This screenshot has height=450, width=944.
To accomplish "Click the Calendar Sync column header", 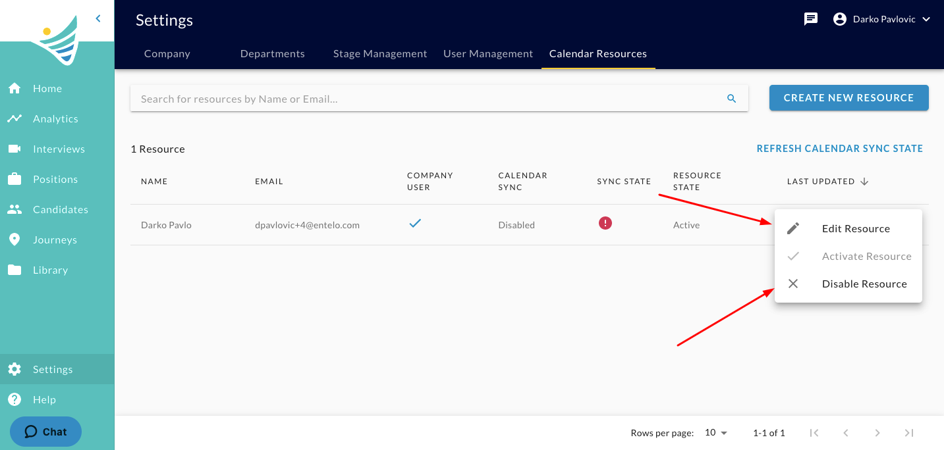I will pyautogui.click(x=523, y=182).
